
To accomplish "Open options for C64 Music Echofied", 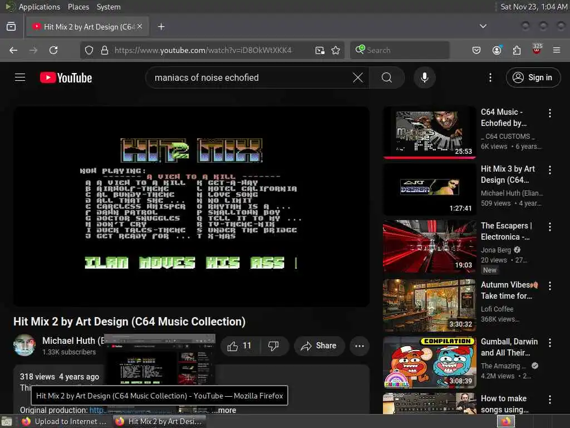I will click(550, 113).
